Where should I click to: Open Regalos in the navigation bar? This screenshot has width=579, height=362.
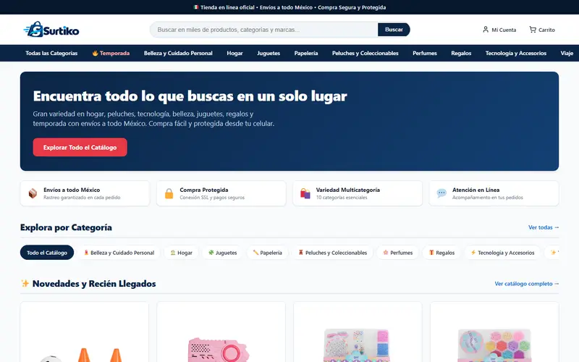click(x=461, y=53)
